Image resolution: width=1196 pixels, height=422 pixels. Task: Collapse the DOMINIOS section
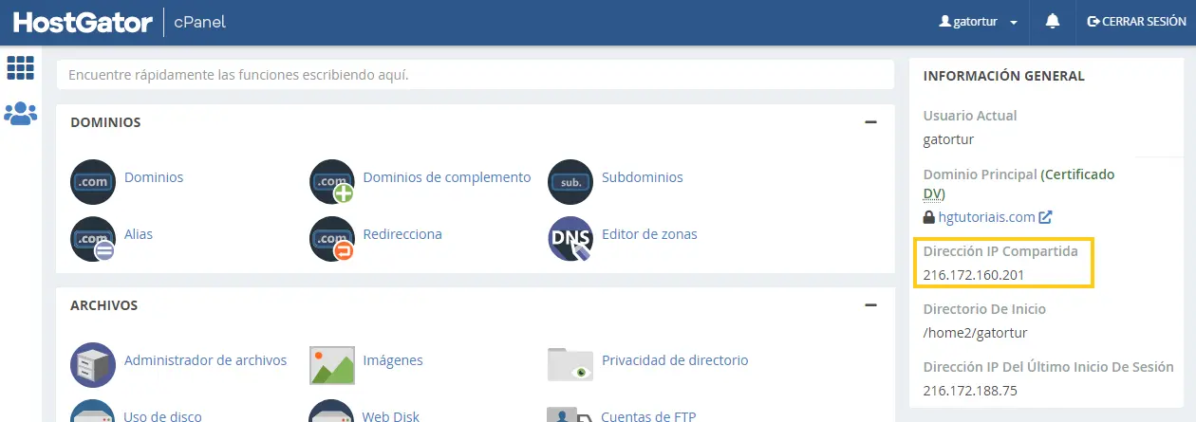869,122
